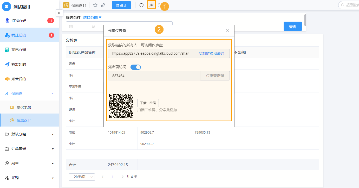
Task: Open the 20条/页 page size dropdown
Action: [82, 177]
